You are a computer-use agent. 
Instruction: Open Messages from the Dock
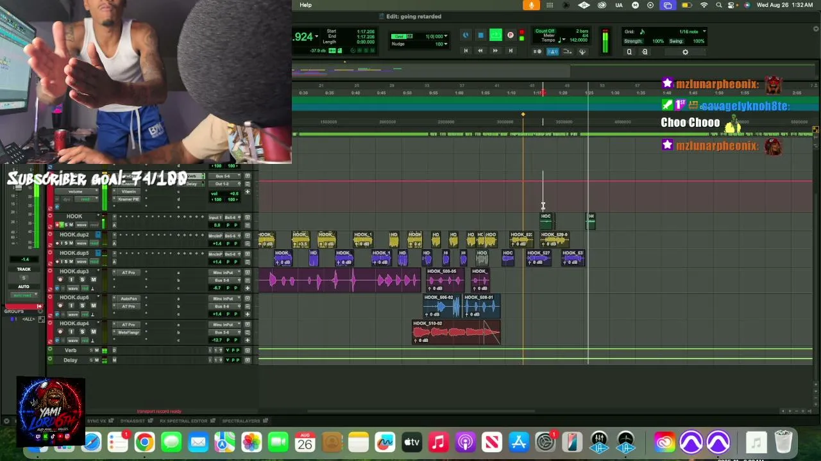(x=171, y=442)
